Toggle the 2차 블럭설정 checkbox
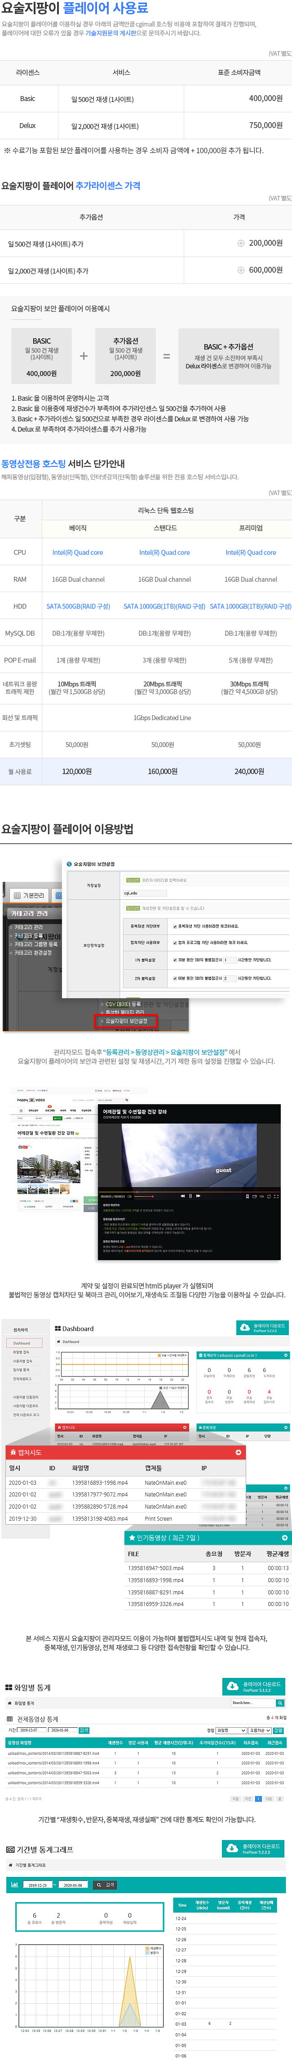292x2071 pixels. tap(175, 978)
